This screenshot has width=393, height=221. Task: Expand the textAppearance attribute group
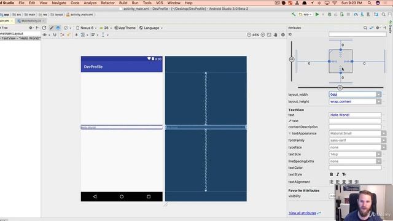tap(290, 133)
